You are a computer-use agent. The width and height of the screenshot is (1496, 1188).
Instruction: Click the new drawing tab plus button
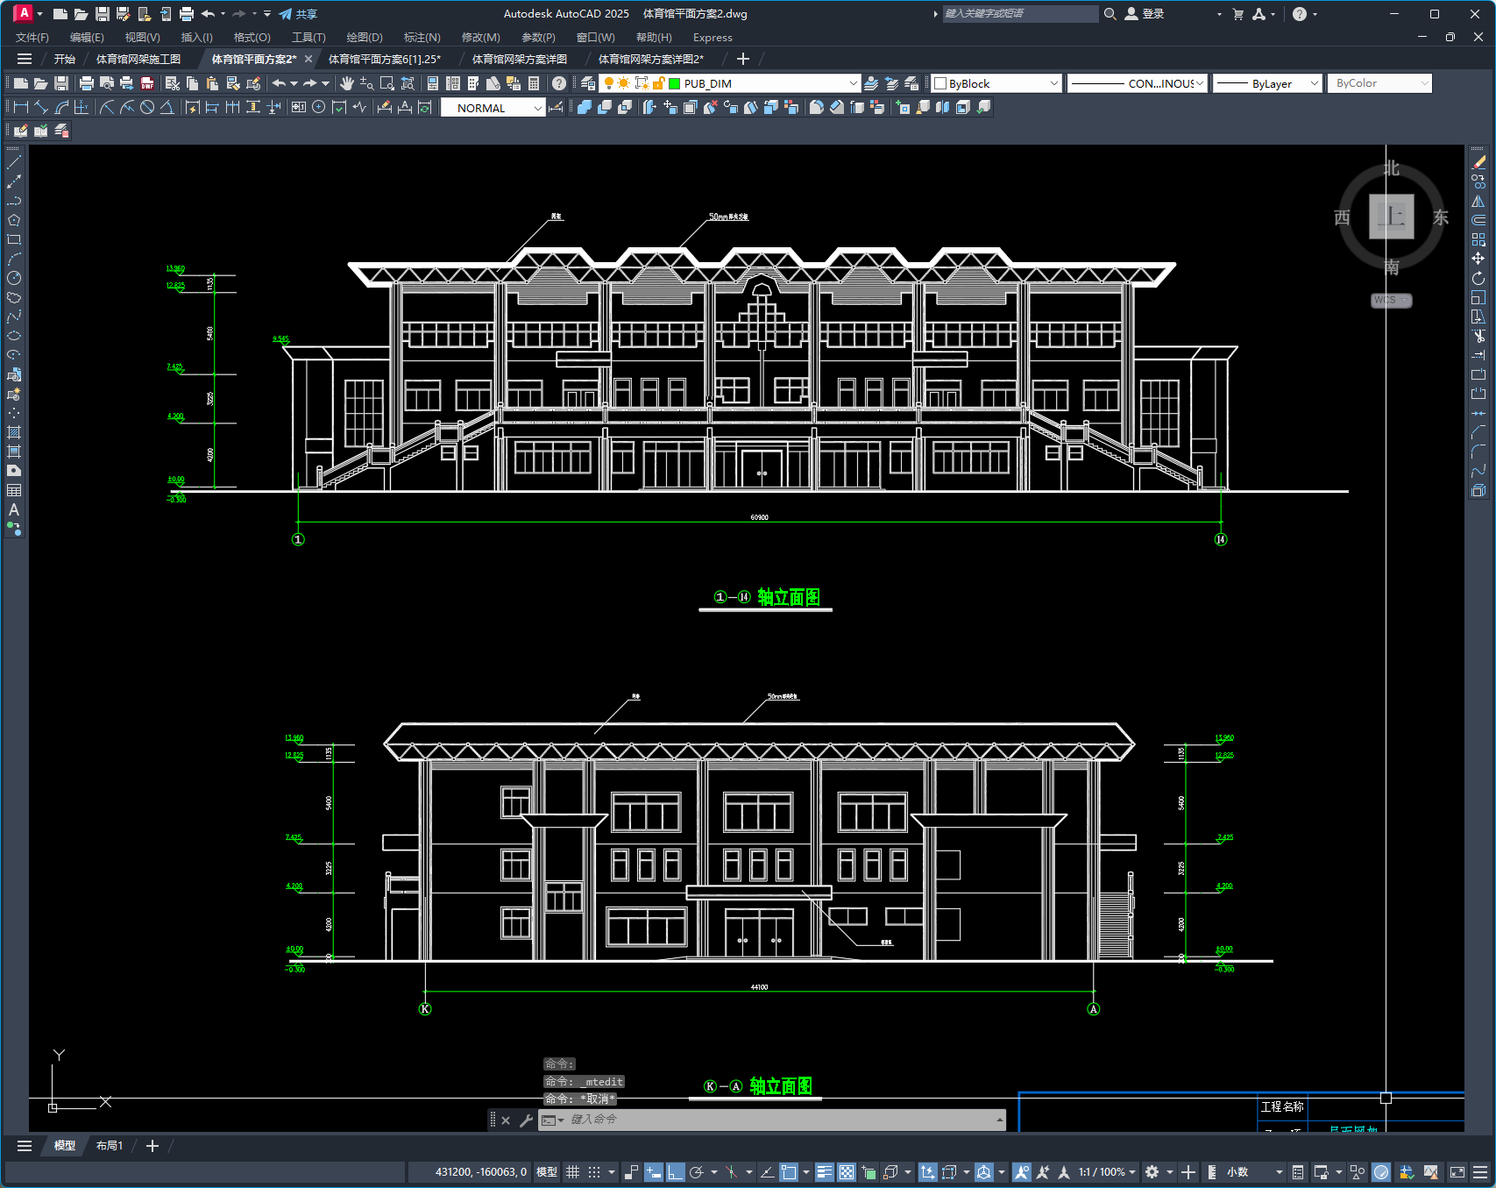743,59
